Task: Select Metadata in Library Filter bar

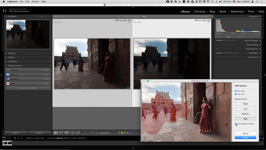Action: tap(136, 16)
